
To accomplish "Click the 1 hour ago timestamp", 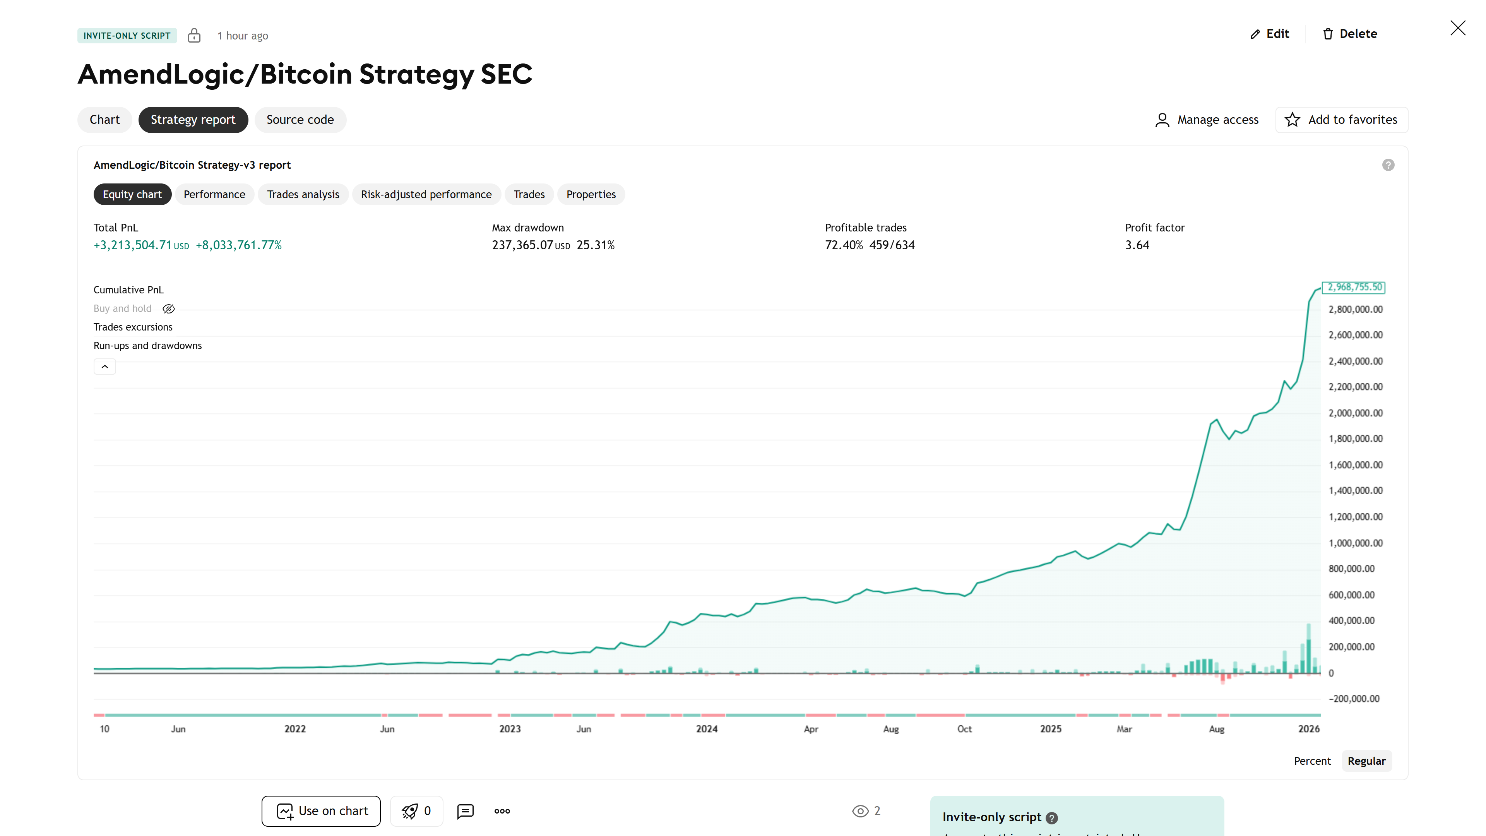I will [242, 36].
